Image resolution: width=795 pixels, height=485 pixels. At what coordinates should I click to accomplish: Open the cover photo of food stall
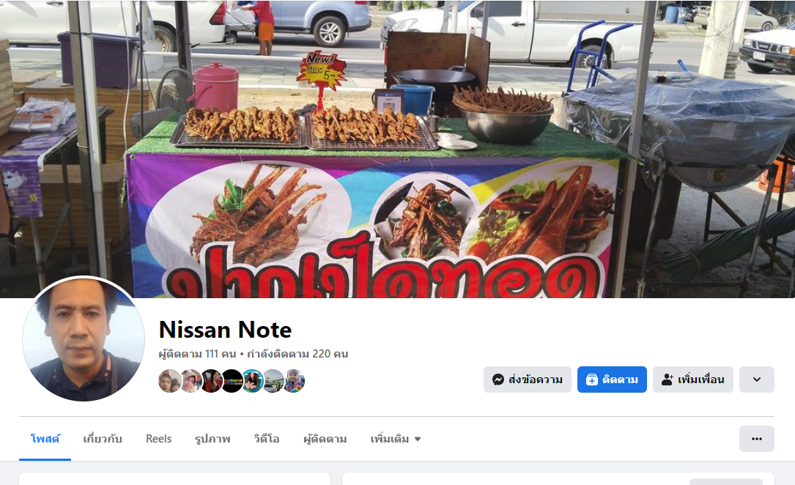pos(397,149)
